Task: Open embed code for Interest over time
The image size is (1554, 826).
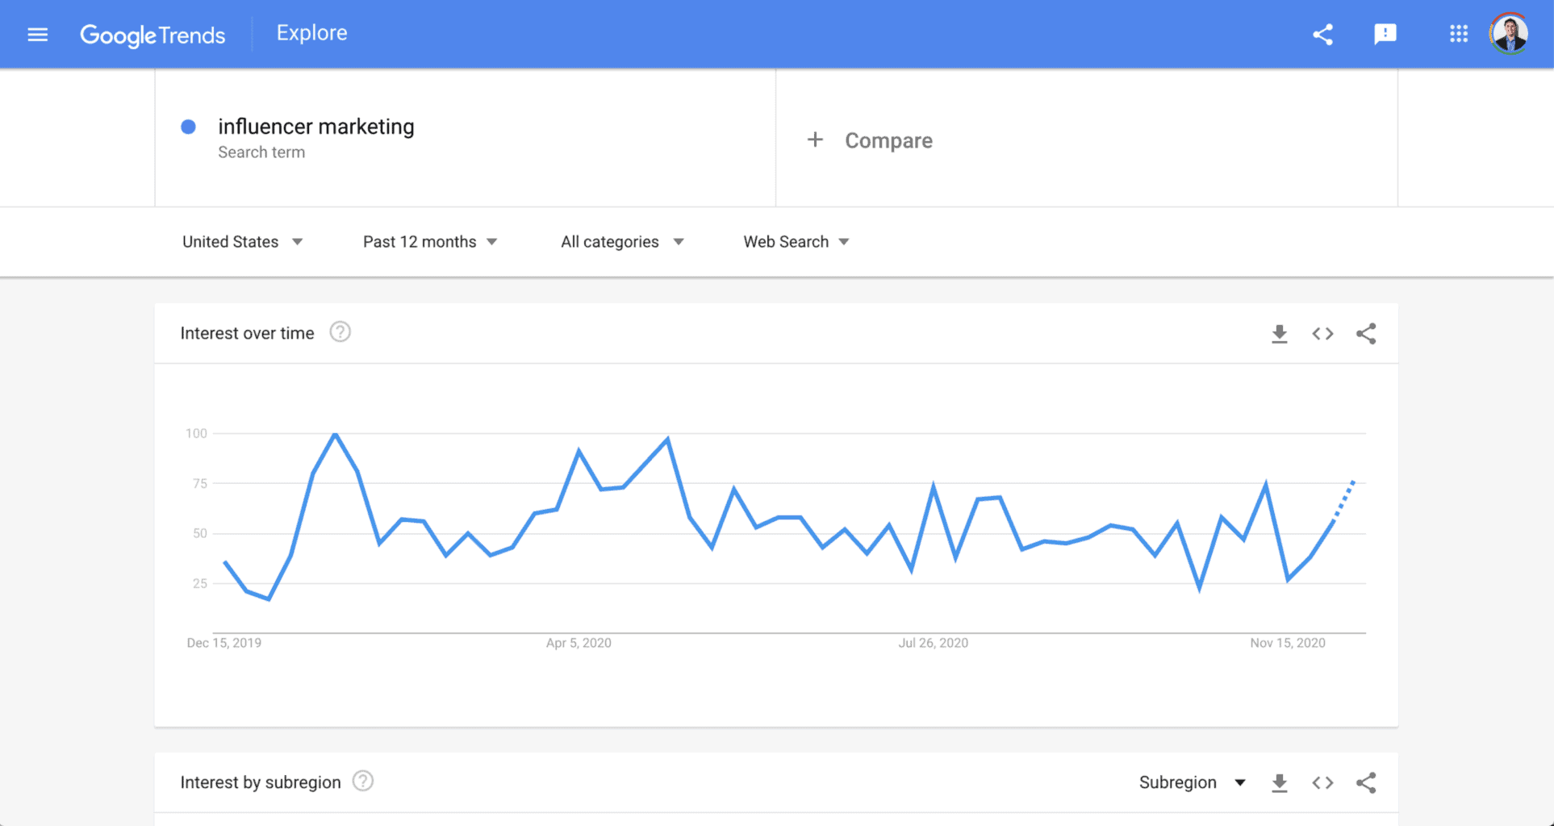Action: coord(1322,334)
